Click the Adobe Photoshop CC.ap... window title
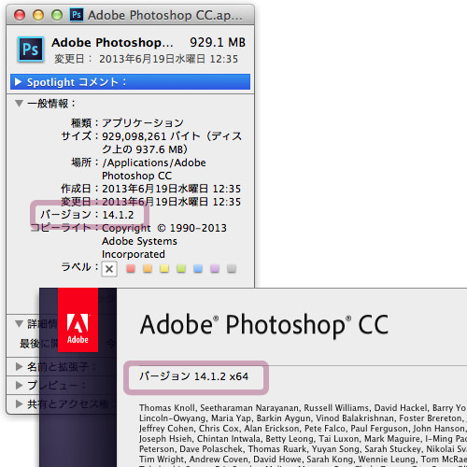Viewport: 467px width, 467px height. [165, 15]
